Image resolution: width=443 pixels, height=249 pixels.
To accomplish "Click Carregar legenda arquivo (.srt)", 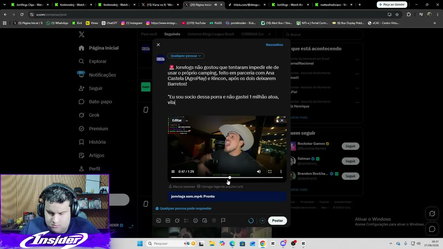I will 220,186.
